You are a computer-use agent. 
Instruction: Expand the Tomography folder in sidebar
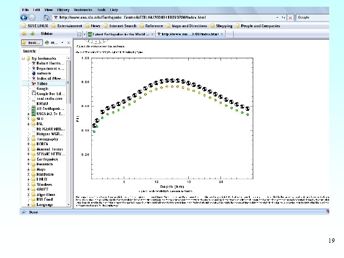[x=29, y=139]
